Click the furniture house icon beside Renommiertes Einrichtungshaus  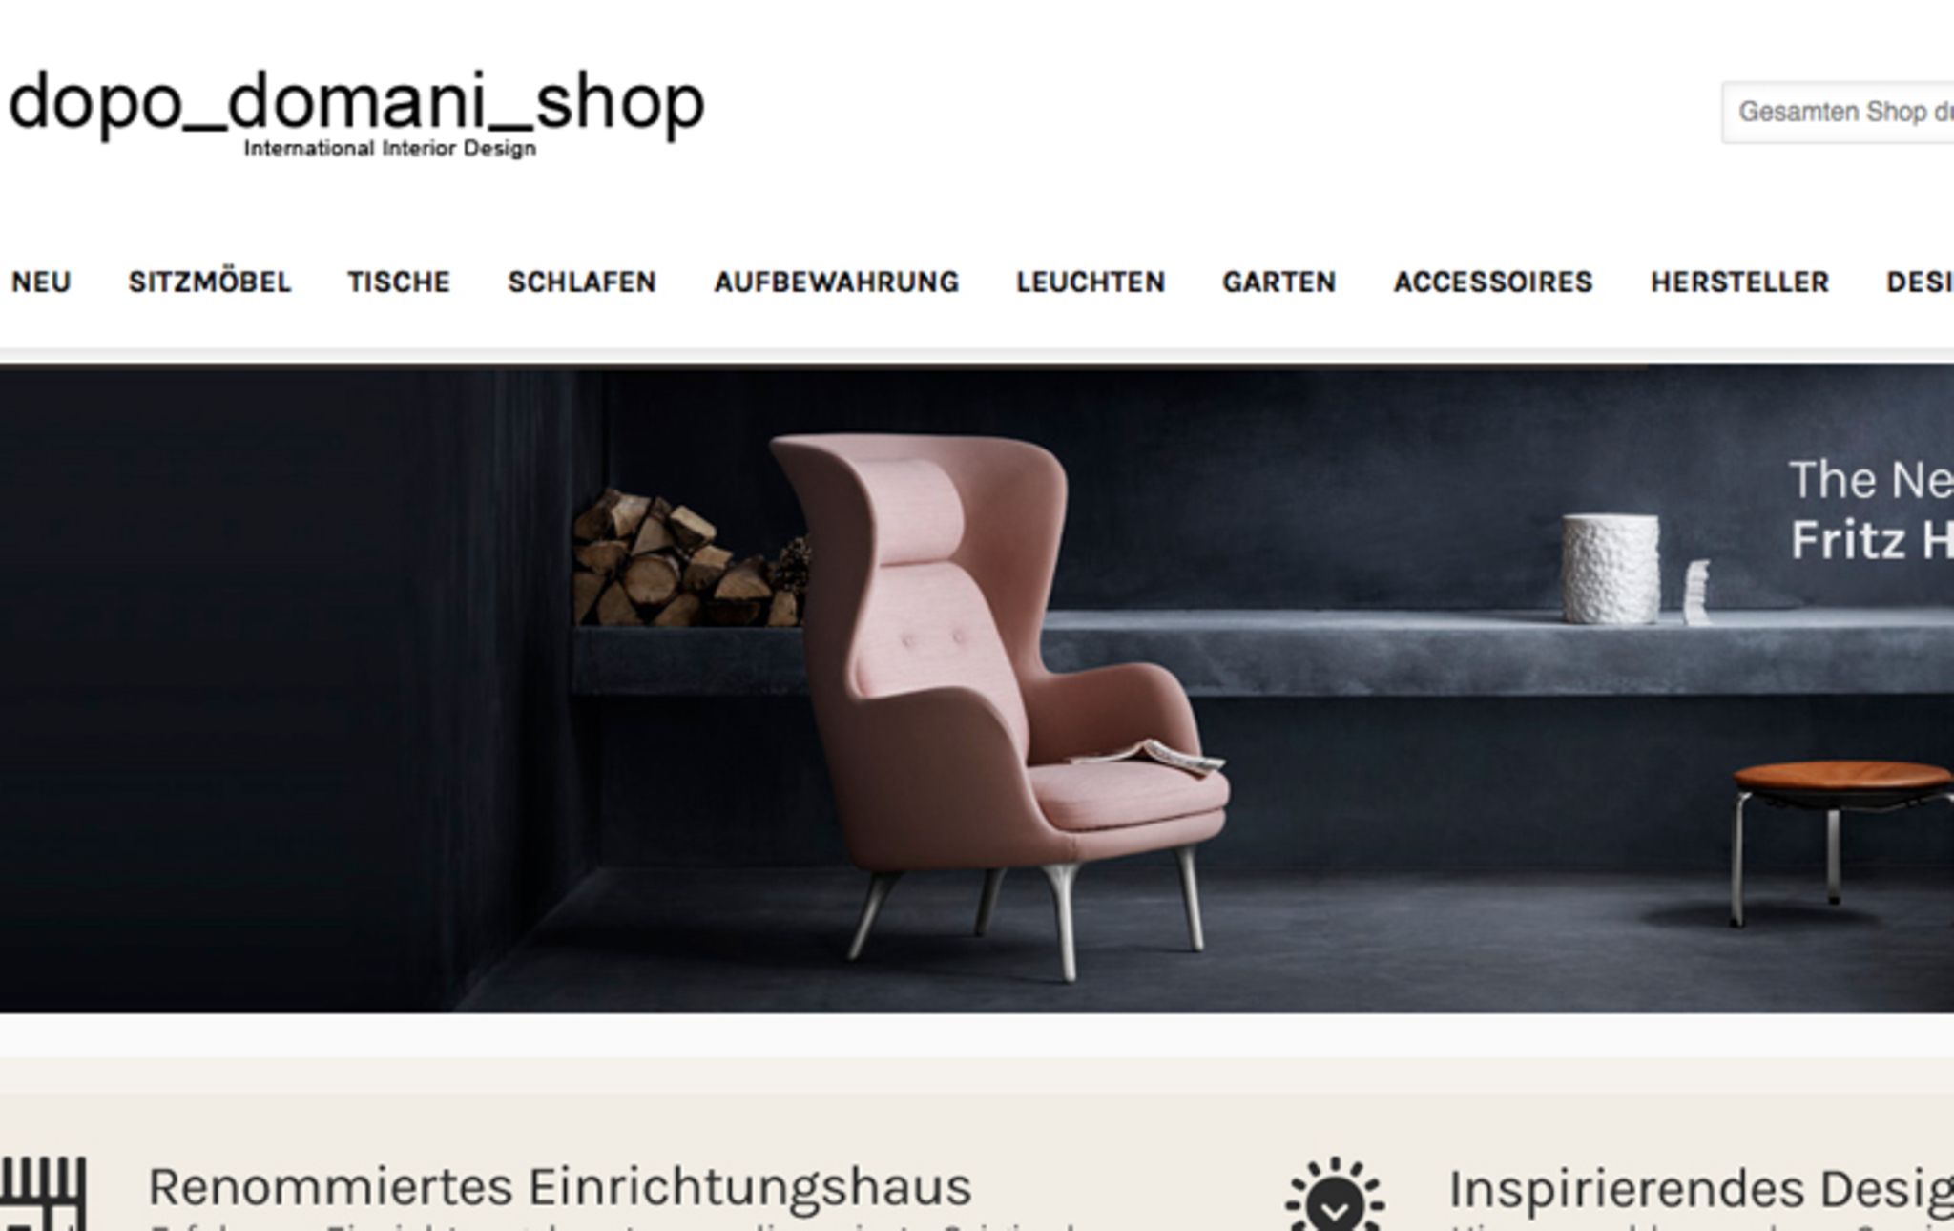tap(43, 1194)
